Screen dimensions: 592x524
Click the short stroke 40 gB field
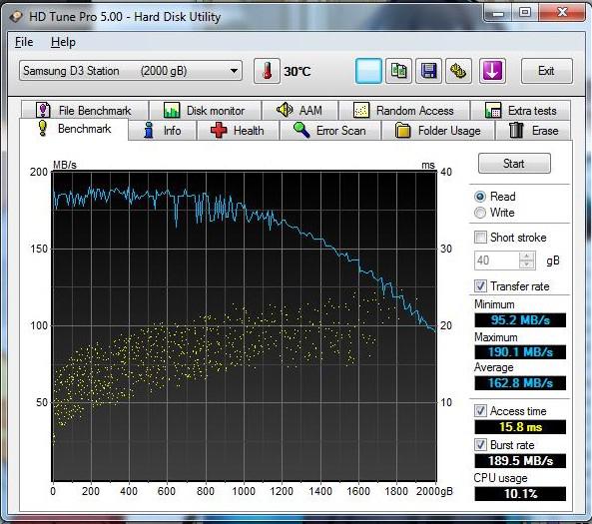click(497, 261)
